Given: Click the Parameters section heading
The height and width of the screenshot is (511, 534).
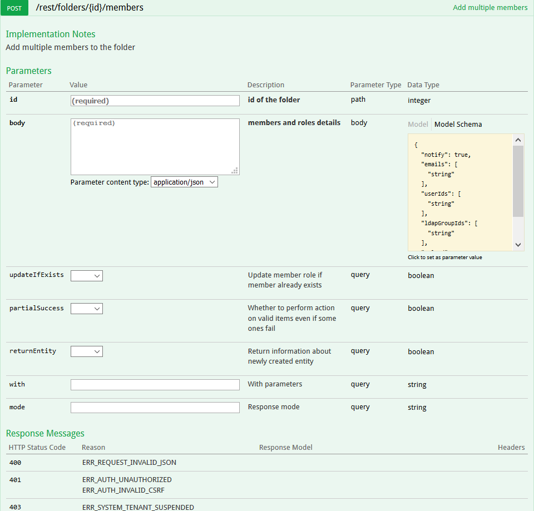Looking at the screenshot, I should pos(28,71).
